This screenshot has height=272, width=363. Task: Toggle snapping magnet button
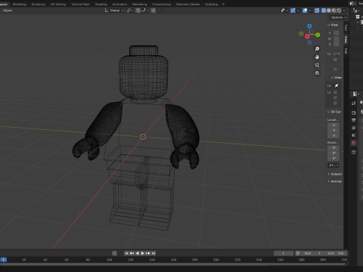(138, 11)
